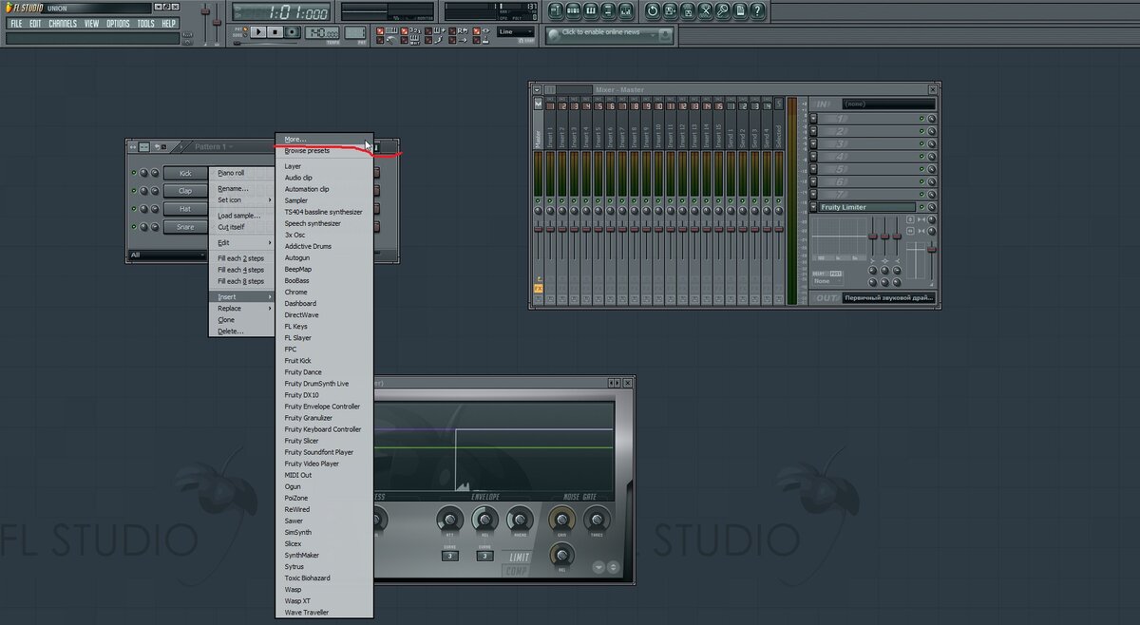Open the All channel filter dropdown
Image resolution: width=1140 pixels, height=625 pixels.
[x=167, y=255]
